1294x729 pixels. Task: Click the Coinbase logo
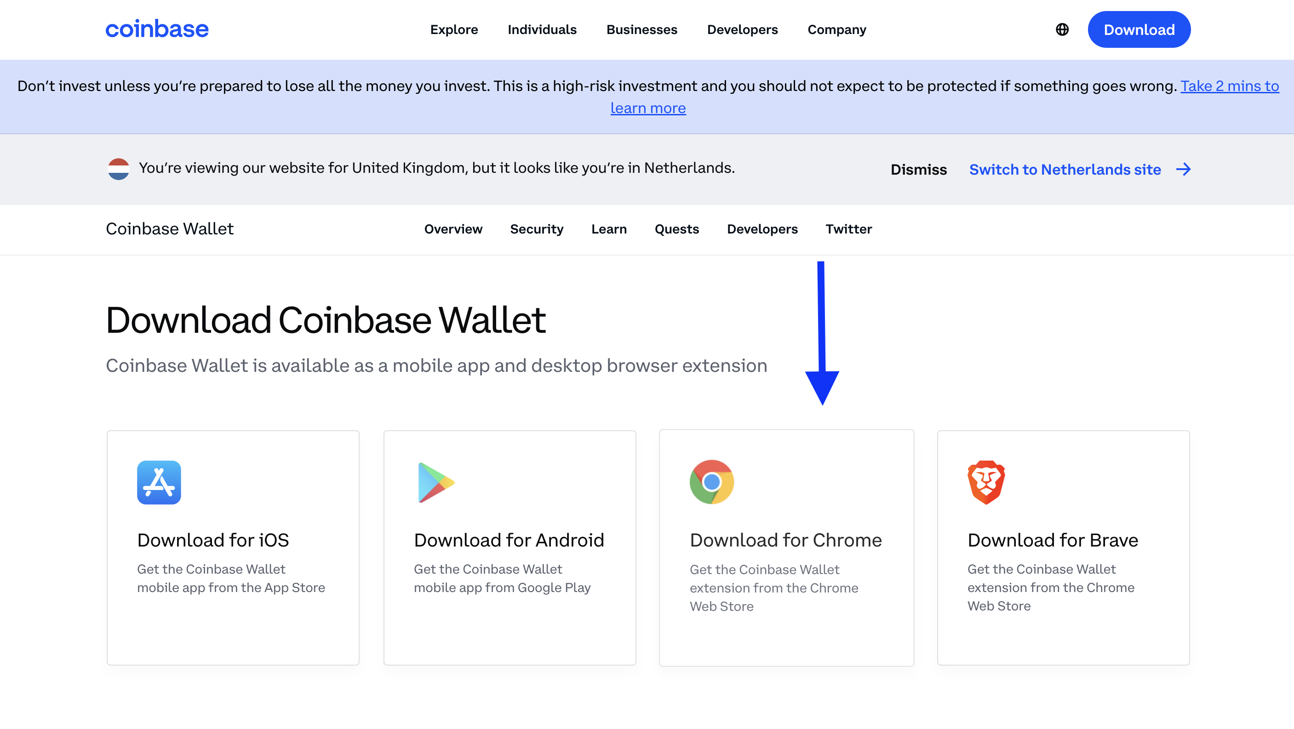pyautogui.click(x=157, y=29)
